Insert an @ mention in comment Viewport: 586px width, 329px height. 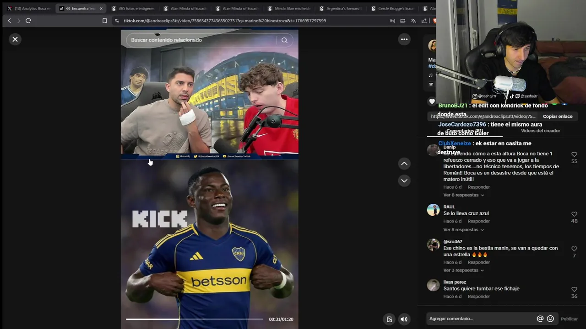click(540, 318)
